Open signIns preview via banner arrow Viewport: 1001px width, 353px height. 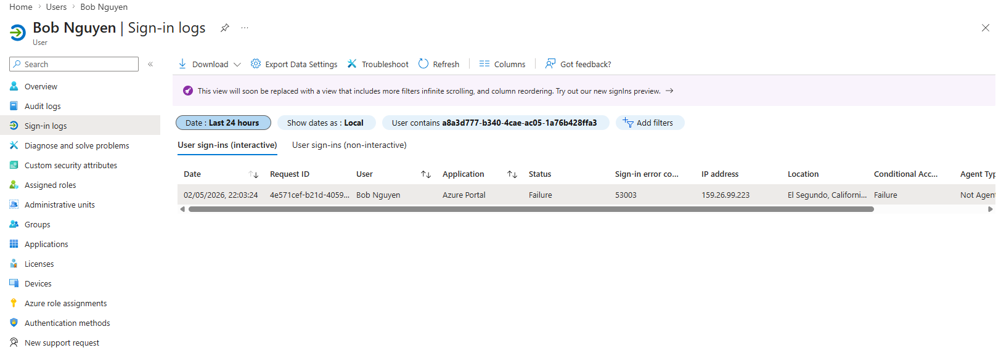[669, 91]
